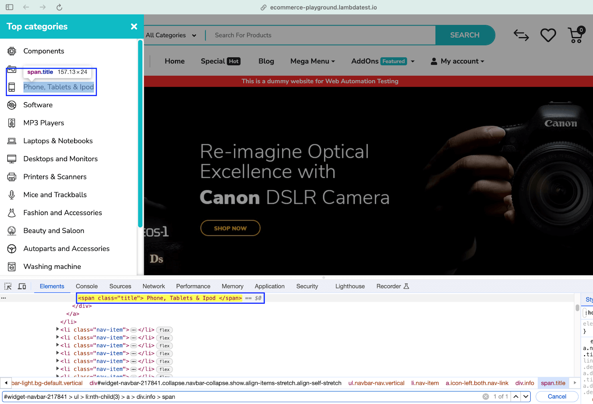593x404 pixels.
Task: Expand the first collapsed nav-item node
Action: point(57,329)
